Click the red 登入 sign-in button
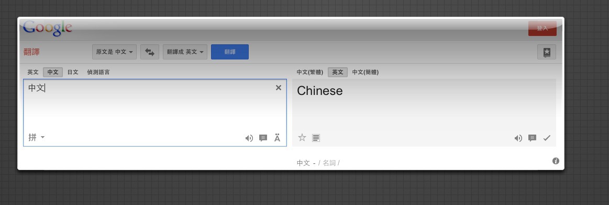The width and height of the screenshot is (609, 205). coord(542,28)
